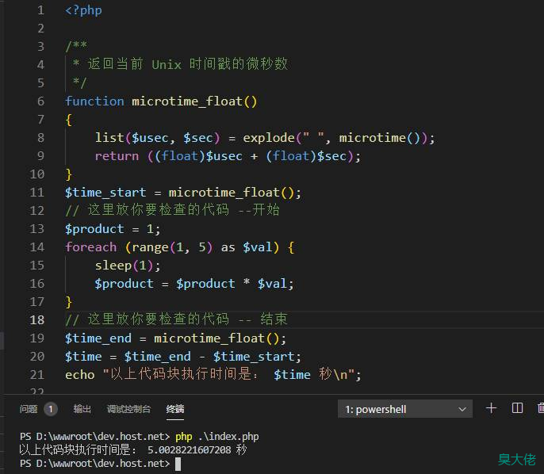Open the 问题 (Problems) panel tab
544x474 pixels.
pyautogui.click(x=29, y=409)
